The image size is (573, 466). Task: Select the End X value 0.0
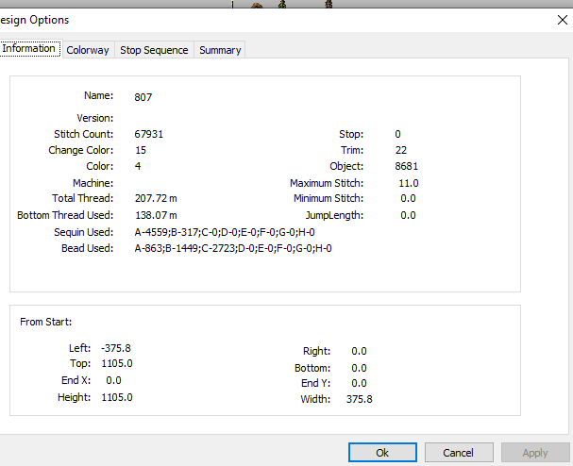click(x=113, y=380)
